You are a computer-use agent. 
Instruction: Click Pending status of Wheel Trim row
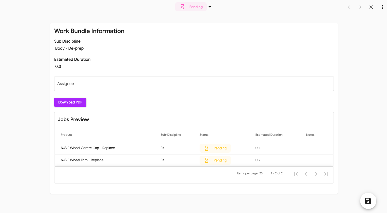[x=215, y=160]
